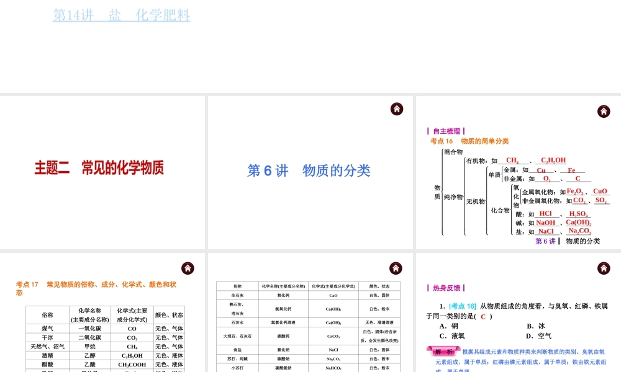
Task: Open slide thumbnail 第6讲 物质的分类
Action: (310, 172)
